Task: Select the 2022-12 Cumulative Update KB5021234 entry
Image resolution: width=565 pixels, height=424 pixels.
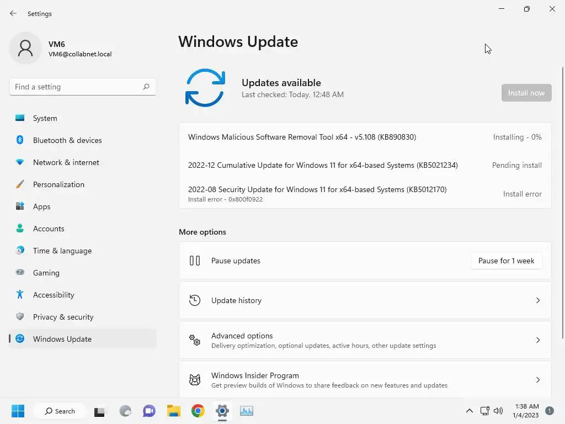Action: click(365, 165)
